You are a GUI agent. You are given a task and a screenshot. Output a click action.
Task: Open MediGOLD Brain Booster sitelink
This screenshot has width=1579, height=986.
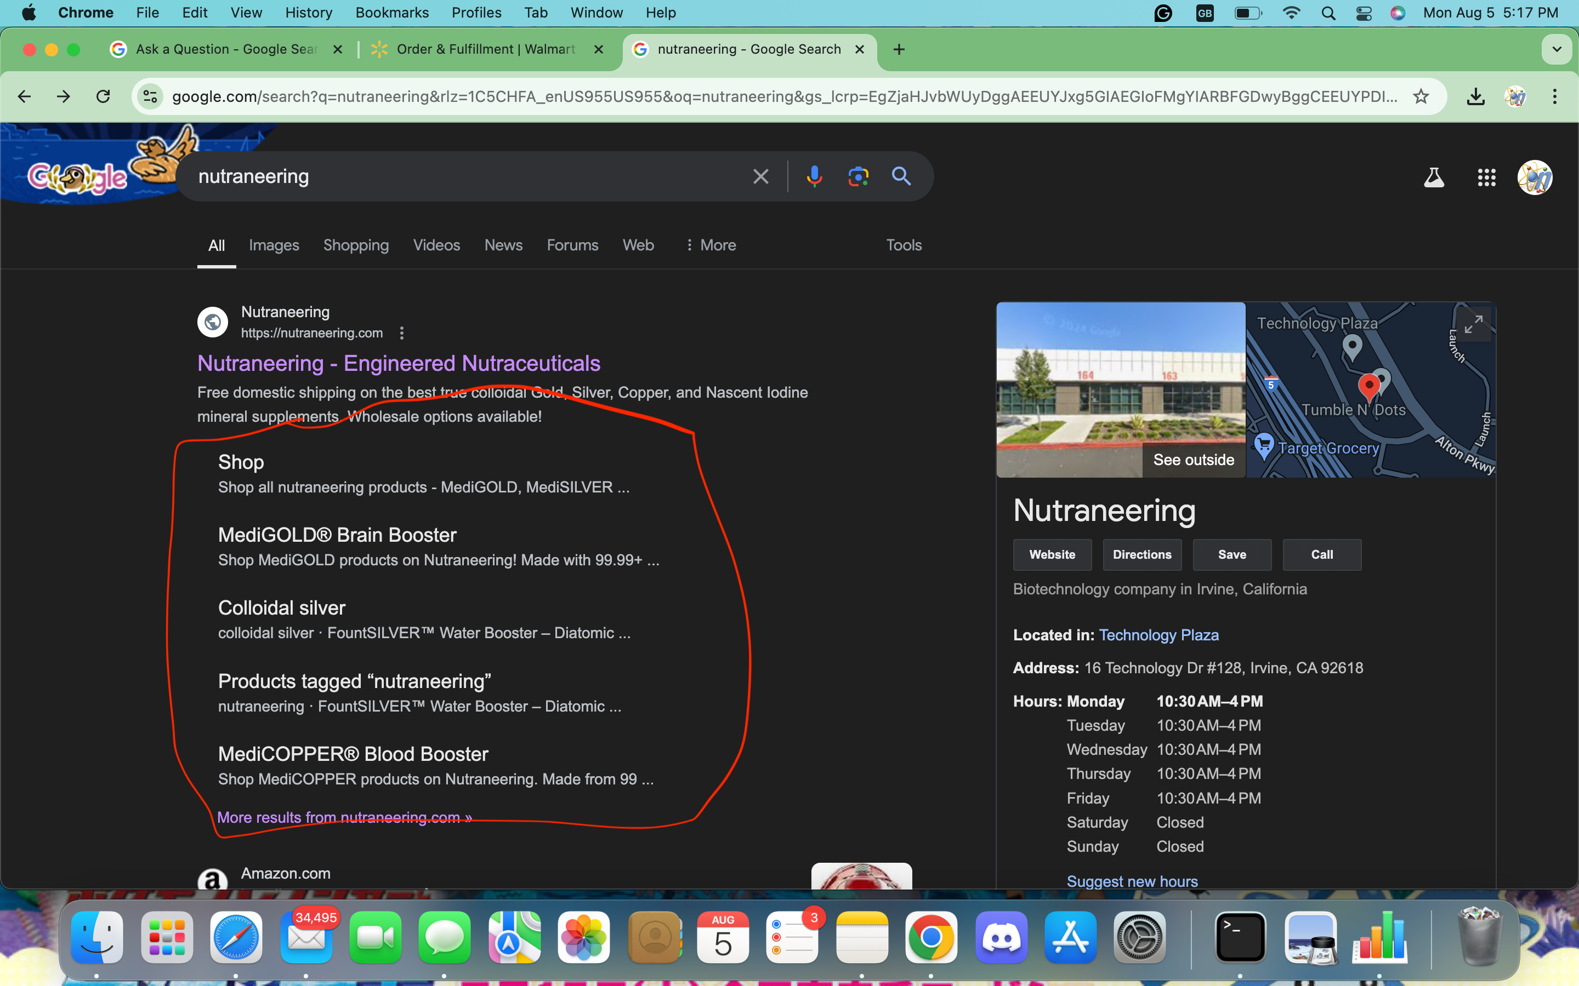click(337, 535)
